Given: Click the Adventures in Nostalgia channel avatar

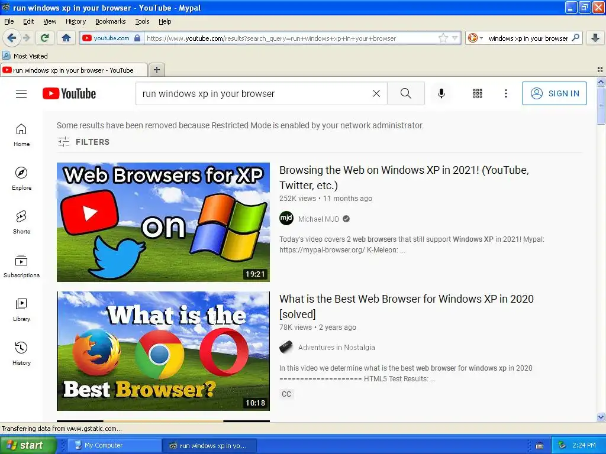Looking at the screenshot, I should [x=286, y=347].
